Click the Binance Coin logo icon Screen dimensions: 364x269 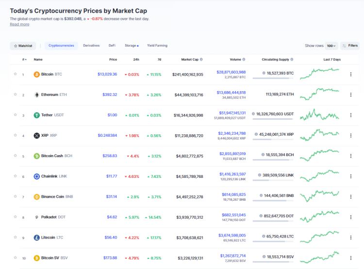tap(37, 197)
